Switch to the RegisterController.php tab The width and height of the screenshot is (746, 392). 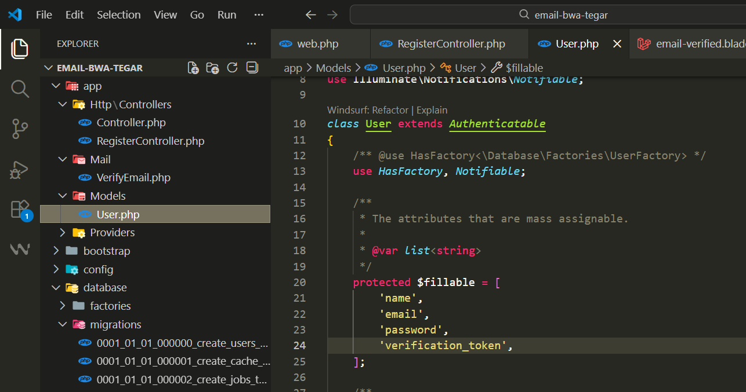[451, 44]
